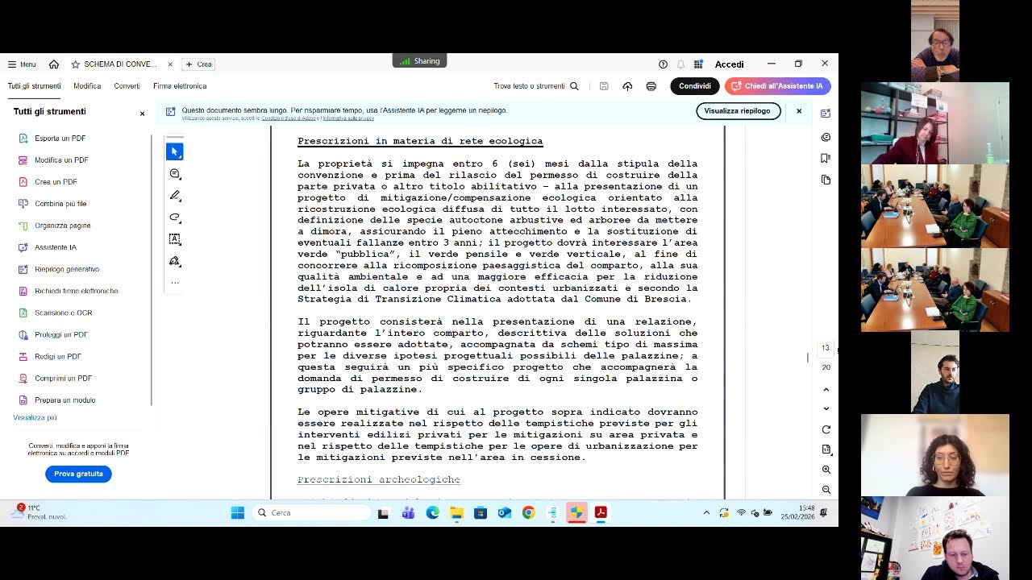
Task: Select the signature stamp tool
Action: [174, 261]
